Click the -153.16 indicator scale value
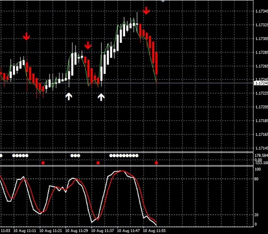 tap(261, 163)
